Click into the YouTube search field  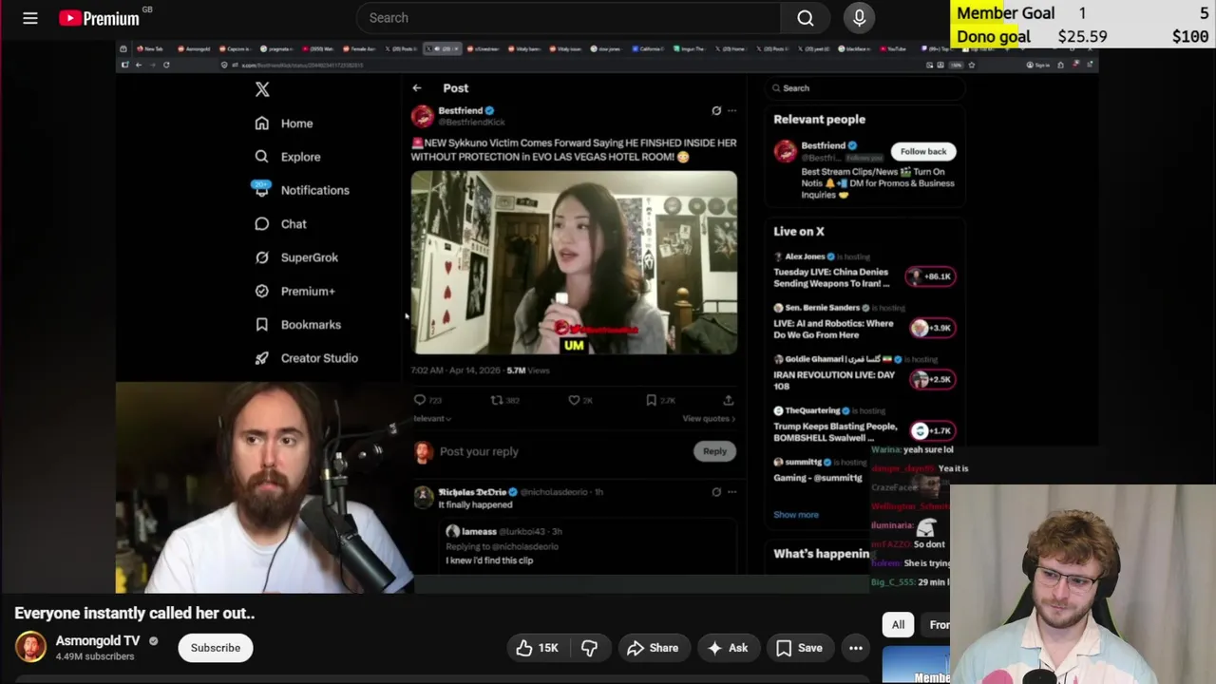(x=568, y=18)
